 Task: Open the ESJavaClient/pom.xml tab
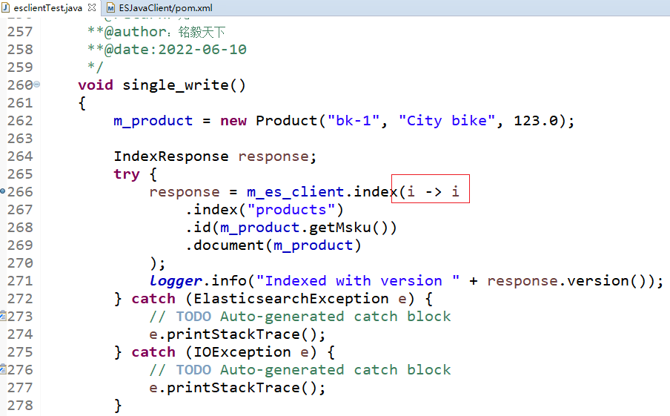[x=165, y=7]
